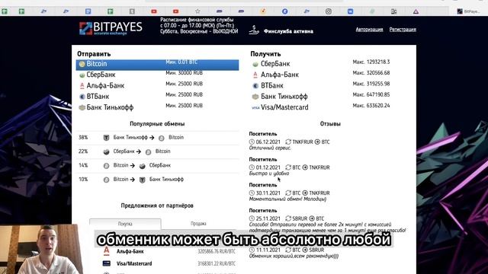Click the ВТБанк icon under Получить
The image size is (488, 274).
[255, 86]
